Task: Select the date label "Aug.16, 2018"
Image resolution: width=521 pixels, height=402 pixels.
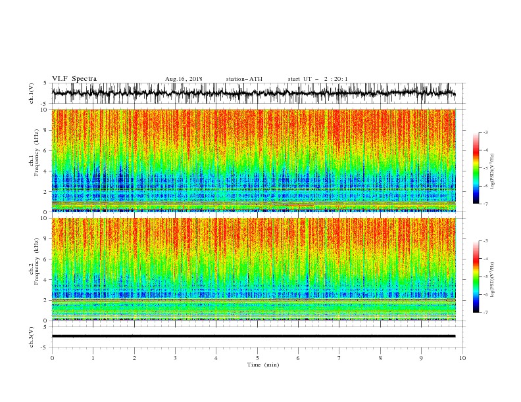Action: 184,79
